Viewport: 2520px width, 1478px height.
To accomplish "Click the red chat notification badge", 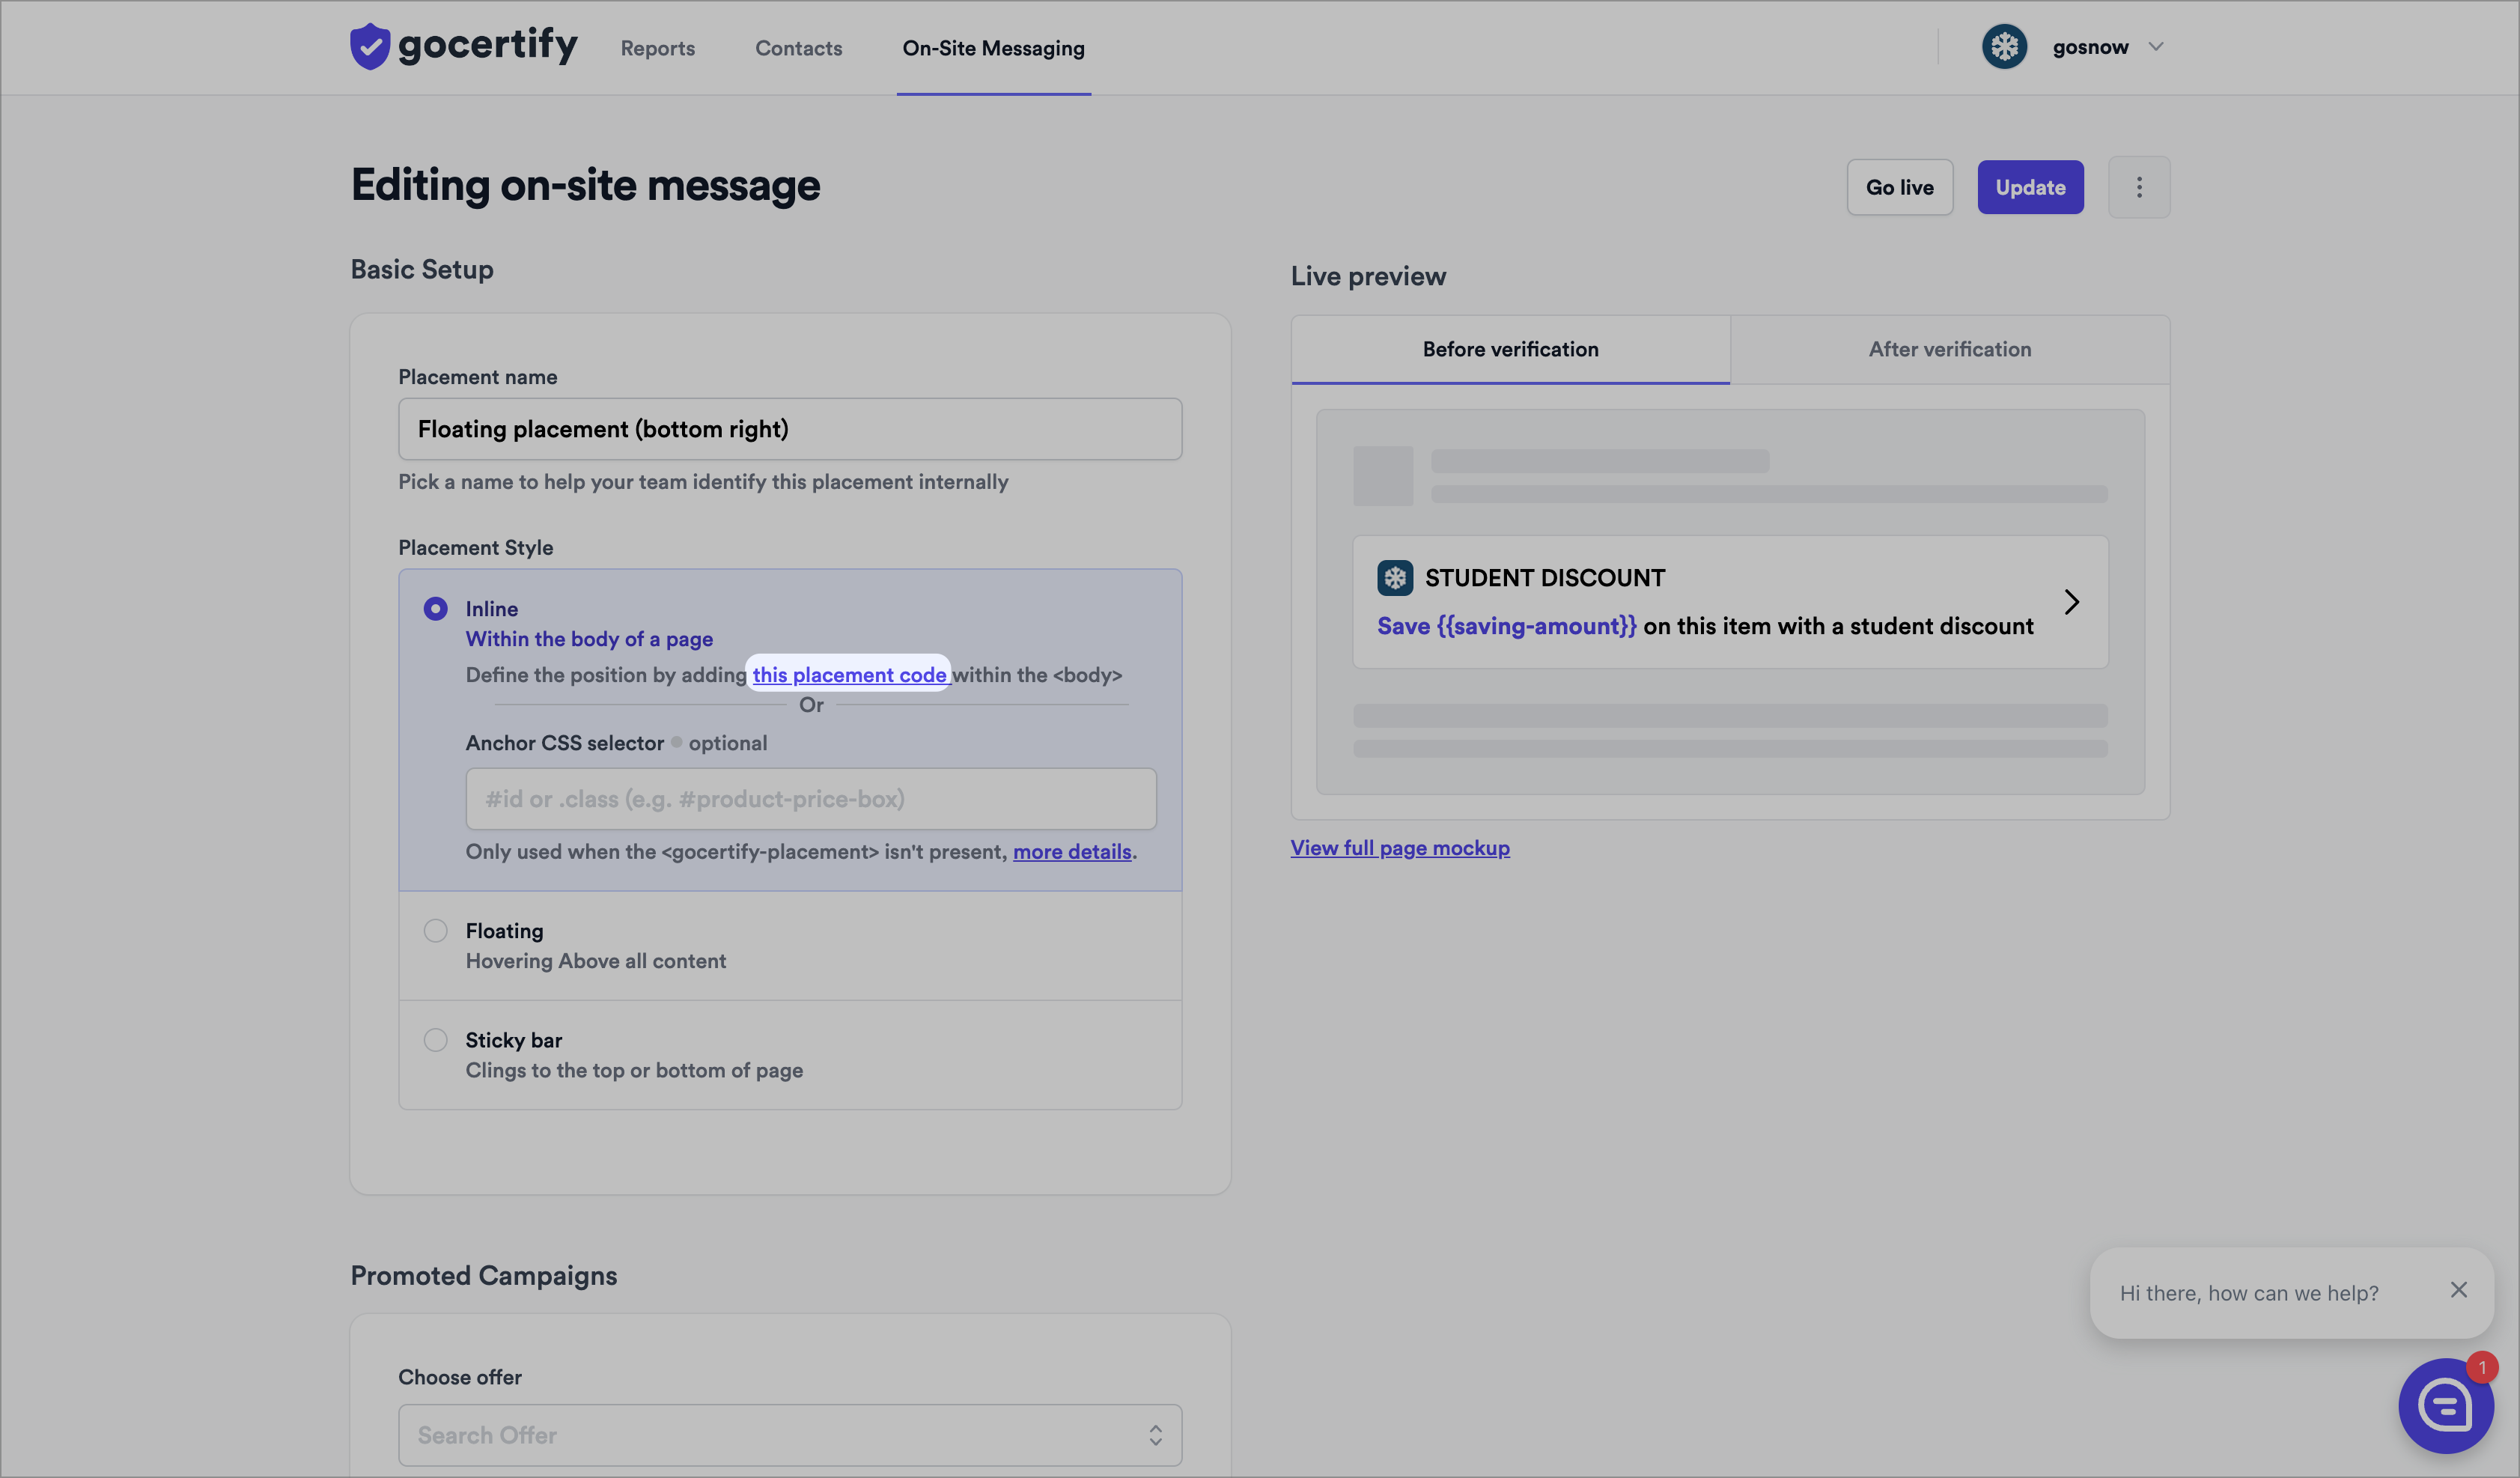I will click(x=2481, y=1367).
